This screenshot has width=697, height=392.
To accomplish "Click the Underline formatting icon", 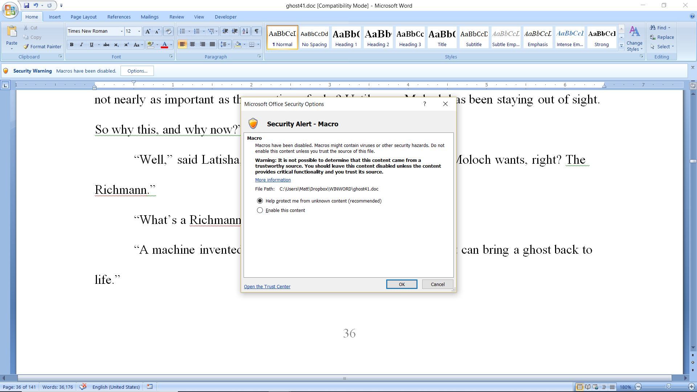I will coord(91,45).
